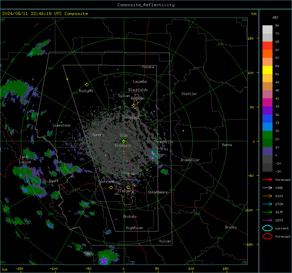Click the white 04DK arrow icon
Image resolution: width=292 pixels, height=273 pixels.
click(x=267, y=188)
